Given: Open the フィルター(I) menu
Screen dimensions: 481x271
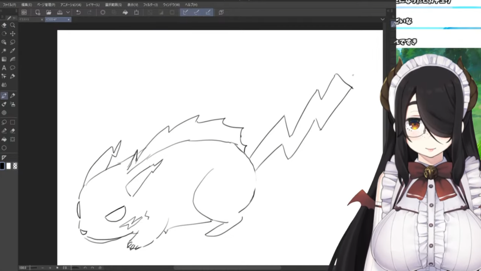Looking at the screenshot, I should tap(150, 4).
